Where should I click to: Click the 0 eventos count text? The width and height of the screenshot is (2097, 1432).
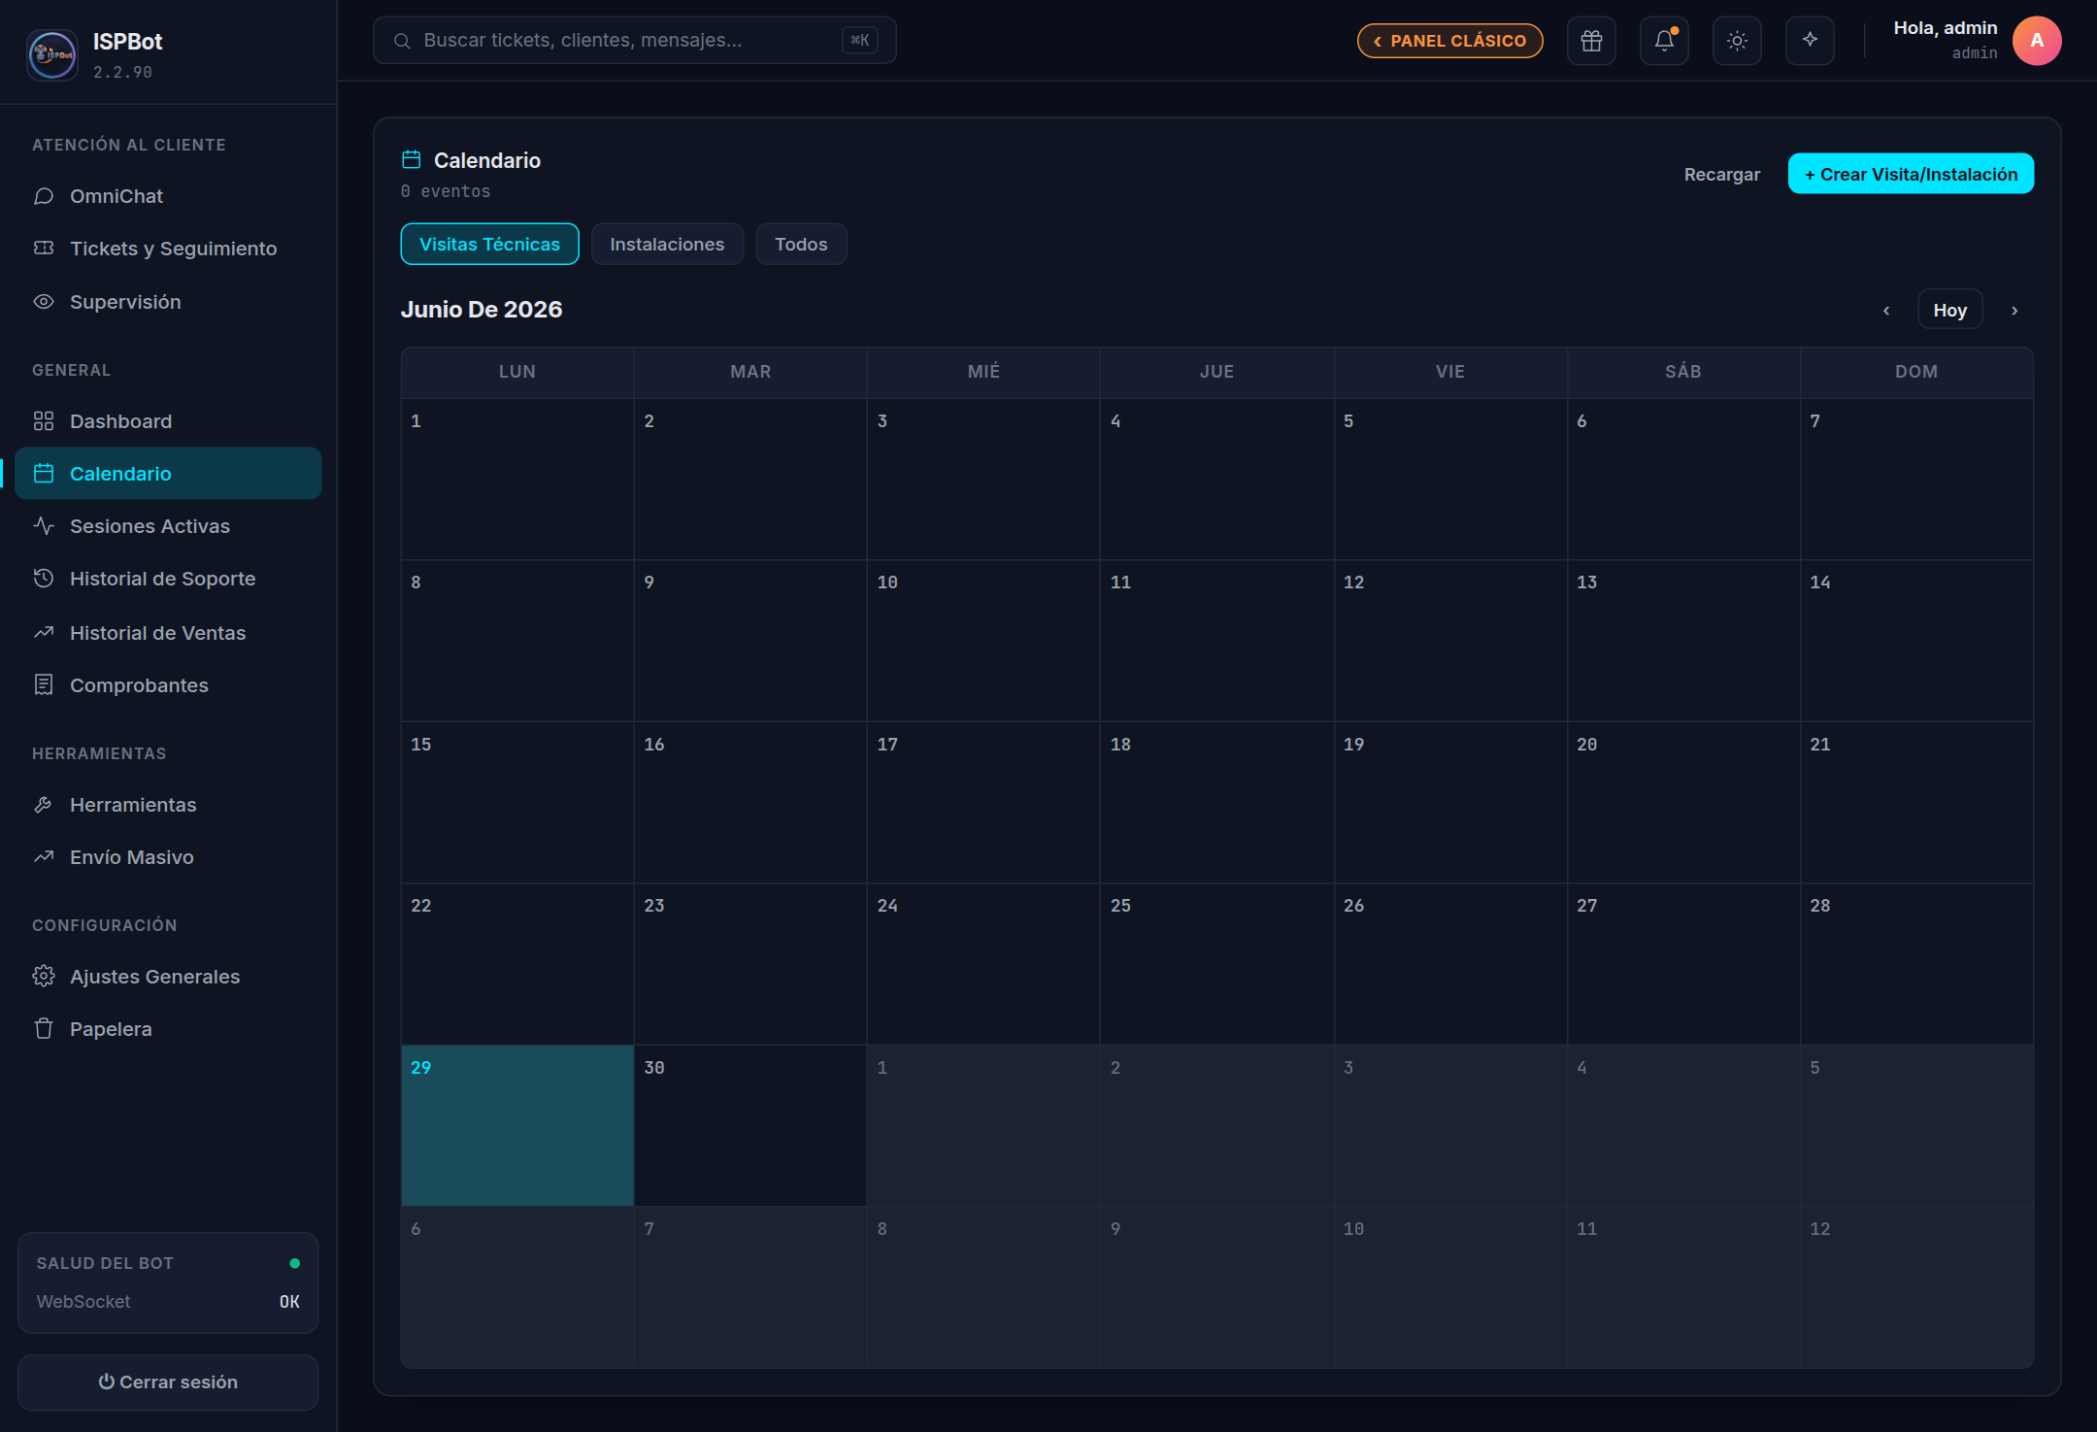pos(446,191)
